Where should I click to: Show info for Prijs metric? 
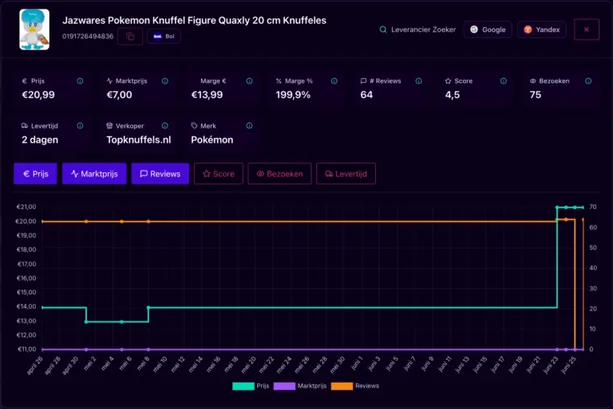[x=80, y=81]
